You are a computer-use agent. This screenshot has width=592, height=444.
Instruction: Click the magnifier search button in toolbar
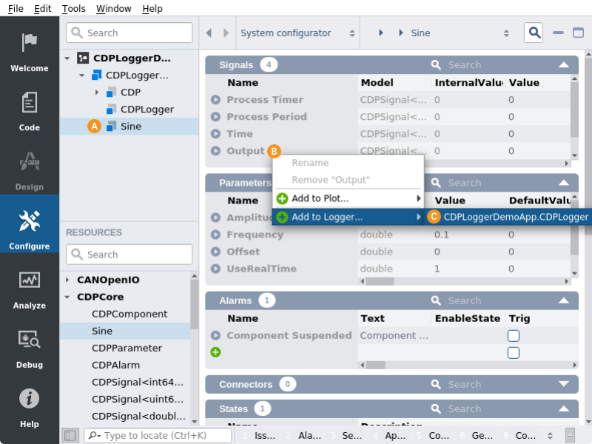[534, 33]
